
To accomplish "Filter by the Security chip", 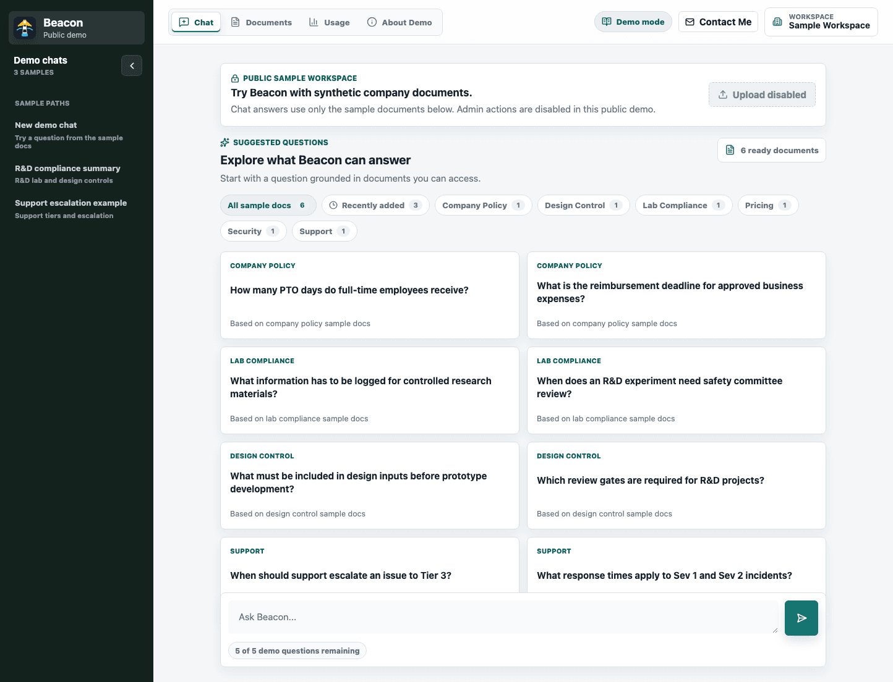I will point(254,231).
